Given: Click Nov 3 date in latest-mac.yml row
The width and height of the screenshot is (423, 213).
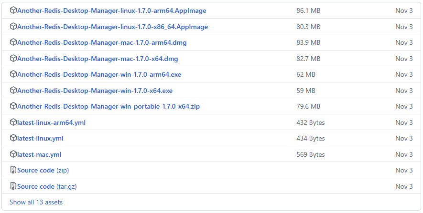Looking at the screenshot, I should pos(404,155).
